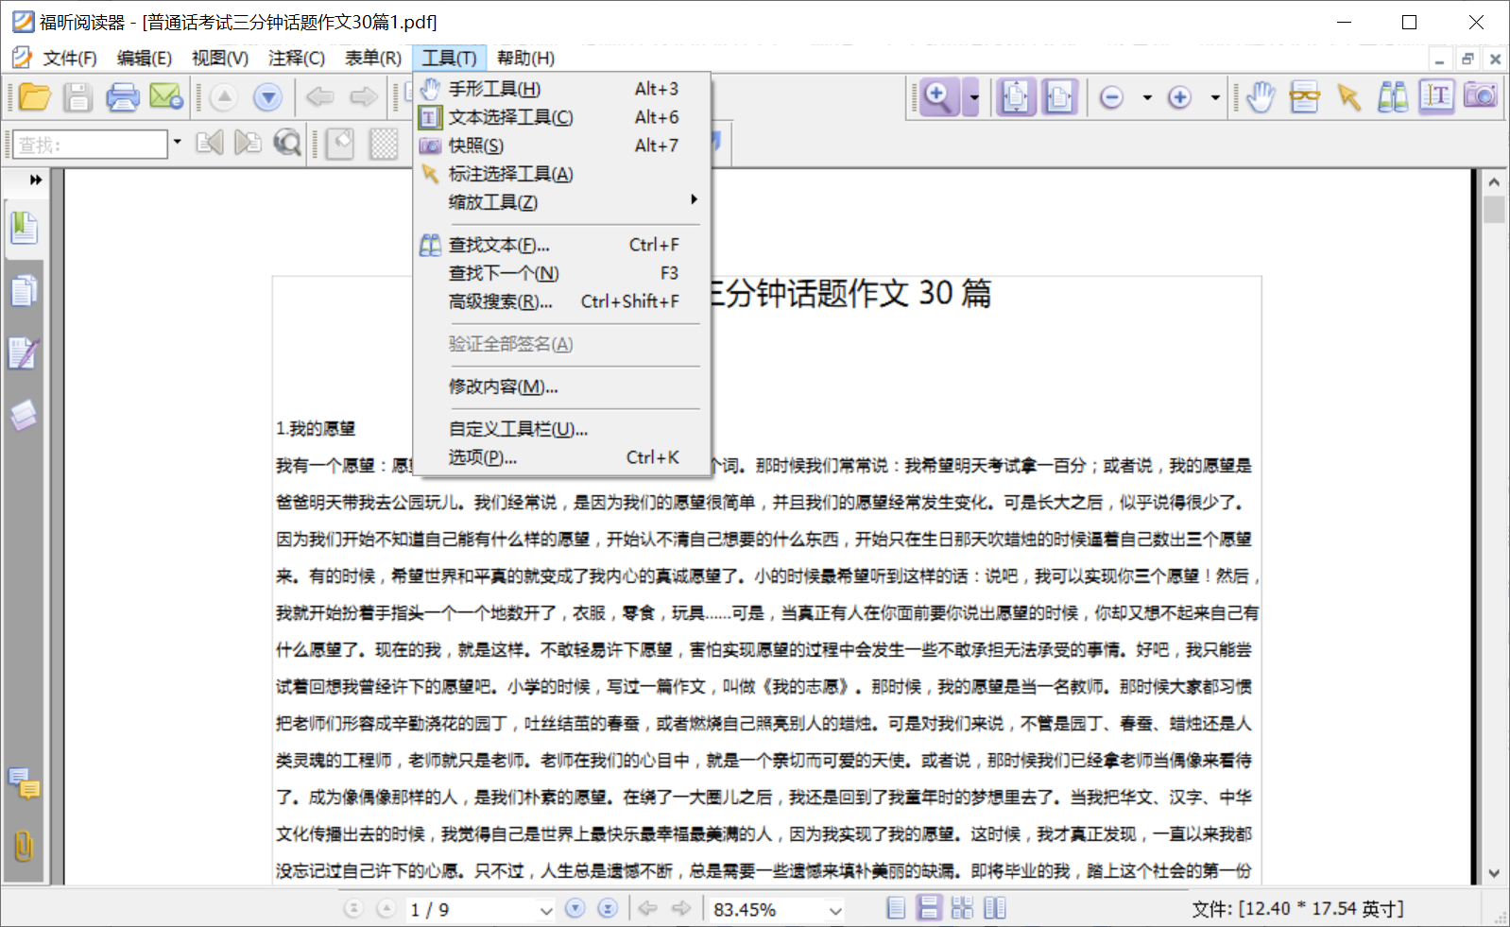Click the previous page up arrow in toolbar
The width and height of the screenshot is (1510, 927).
coord(224,97)
